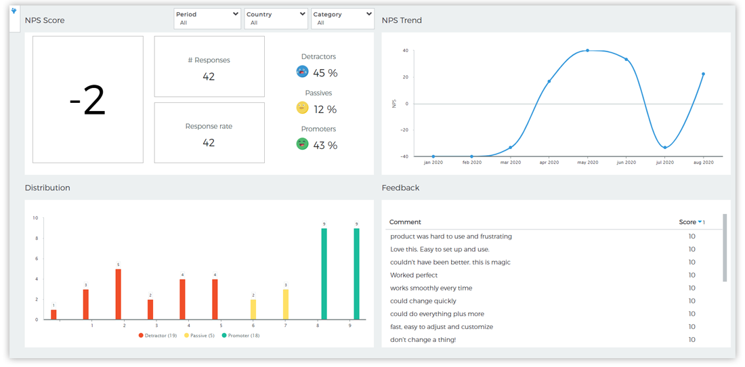Click the yellow Passives neutral face icon

point(303,108)
